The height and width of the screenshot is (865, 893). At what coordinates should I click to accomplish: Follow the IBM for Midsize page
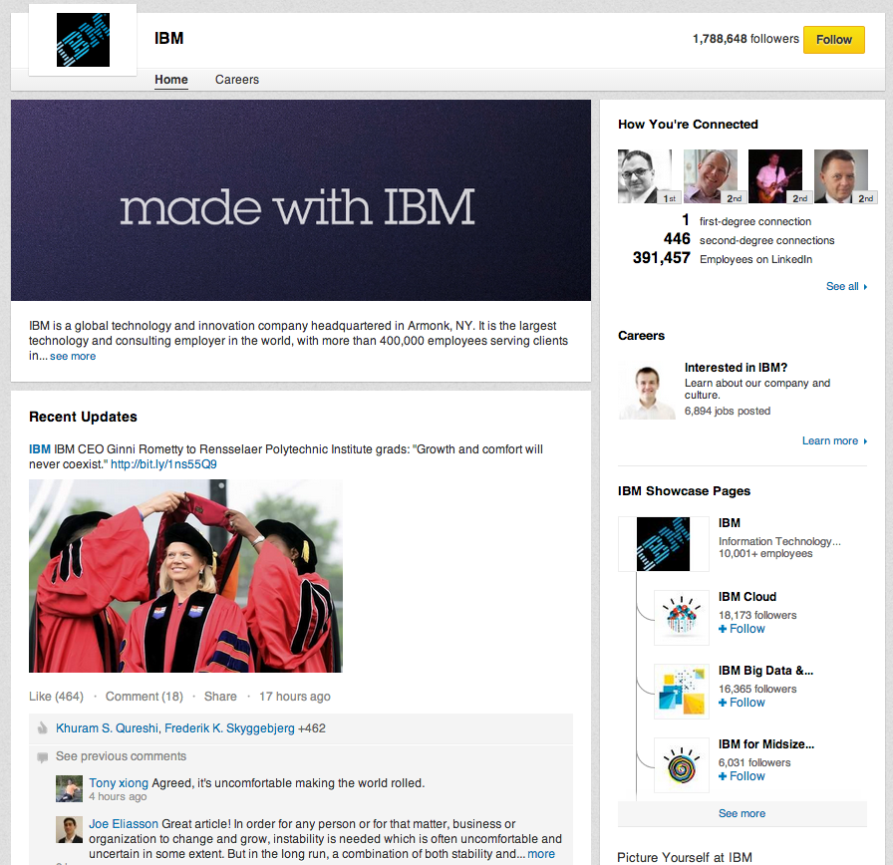click(742, 776)
